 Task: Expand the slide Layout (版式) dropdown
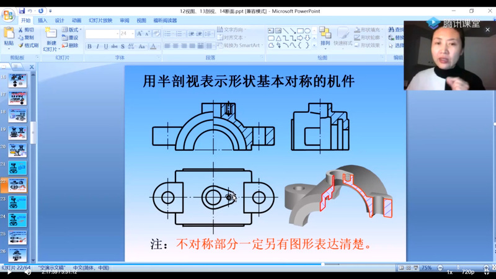pos(73,30)
